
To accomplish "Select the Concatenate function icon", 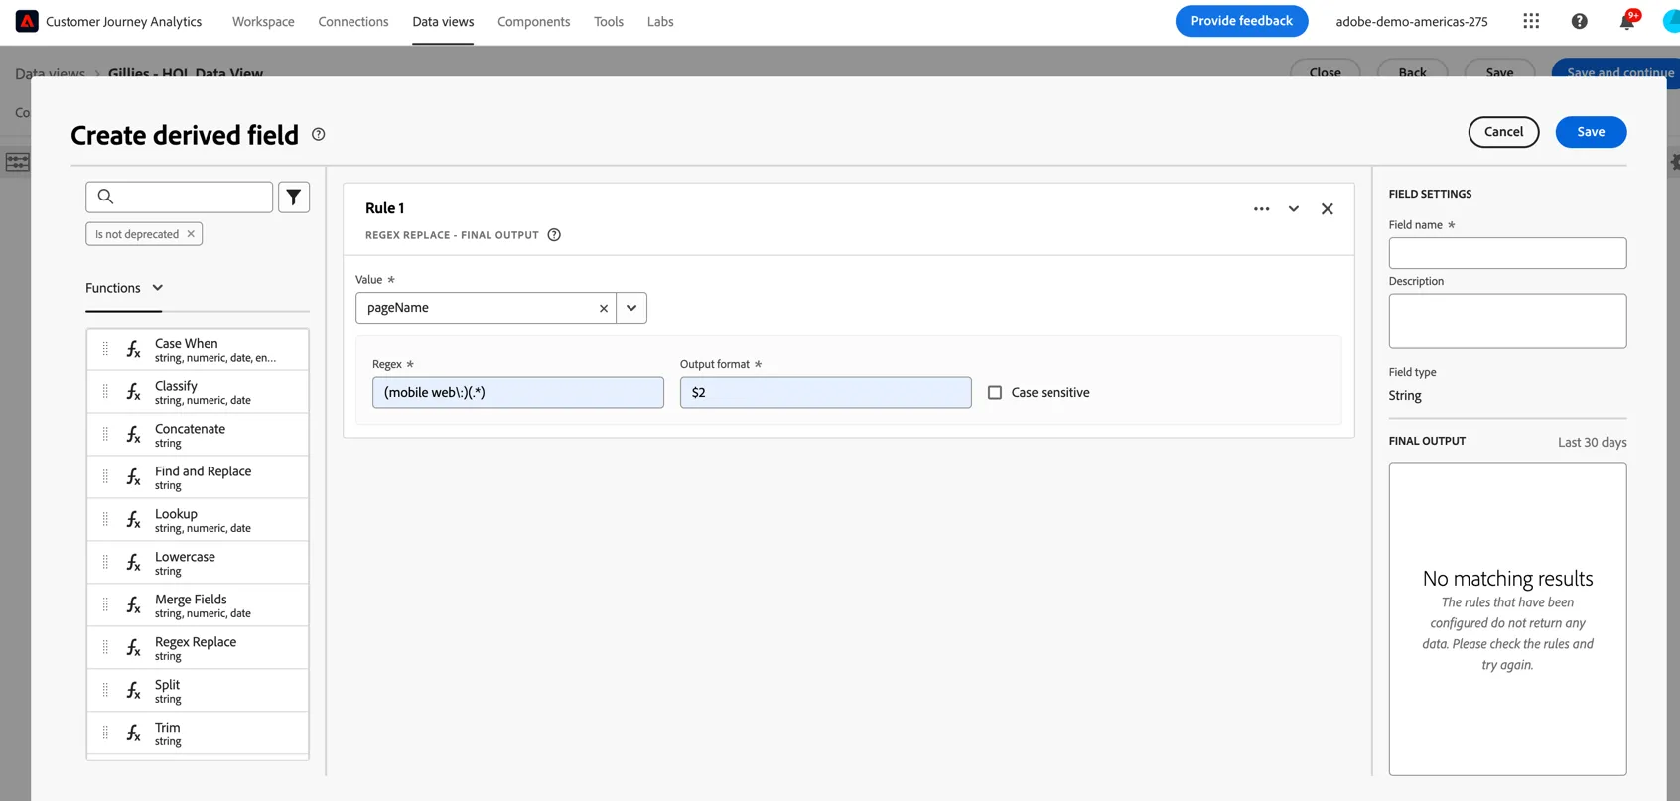I will [133, 435].
